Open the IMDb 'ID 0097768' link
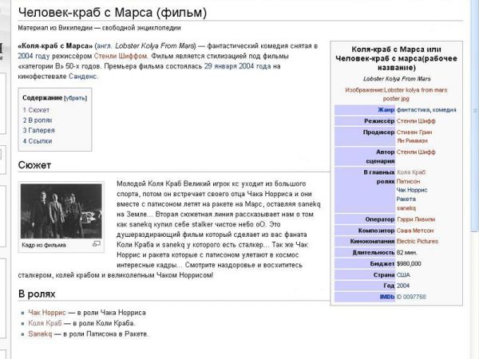 [411, 297]
